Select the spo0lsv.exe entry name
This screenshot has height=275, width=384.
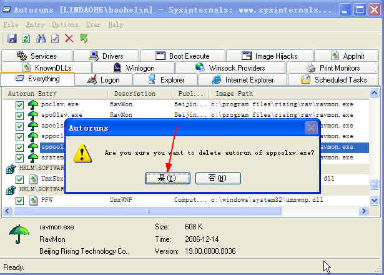pyautogui.click(x=62, y=115)
